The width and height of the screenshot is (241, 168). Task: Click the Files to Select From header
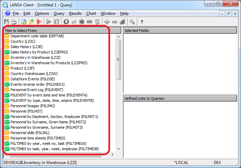[62, 31]
